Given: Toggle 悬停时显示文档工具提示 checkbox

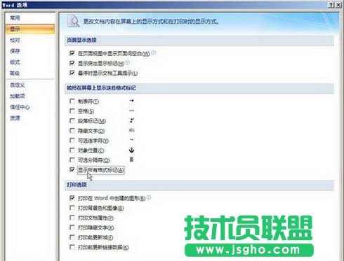Looking at the screenshot, I should coord(72,73).
